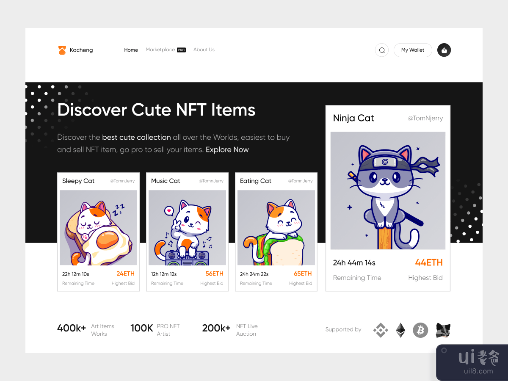The height and width of the screenshot is (381, 508).
Task: Click the PRO badge next to Marketplace
Action: click(181, 50)
